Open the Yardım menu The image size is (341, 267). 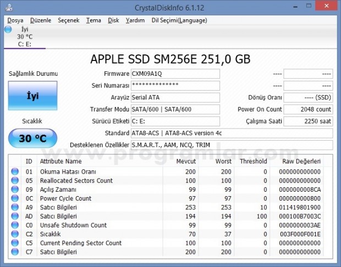coord(135,20)
